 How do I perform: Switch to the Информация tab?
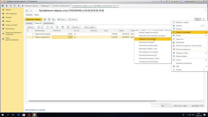click(x=45, y=6)
